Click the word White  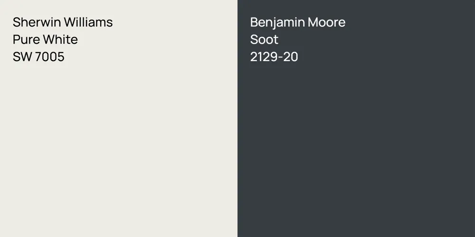coord(59,39)
